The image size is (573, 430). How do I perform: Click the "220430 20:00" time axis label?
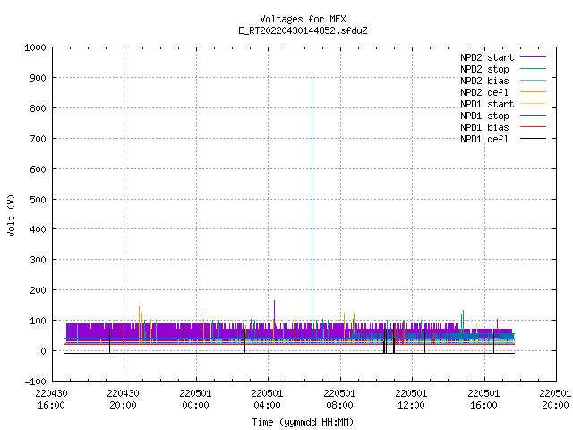[x=124, y=399]
